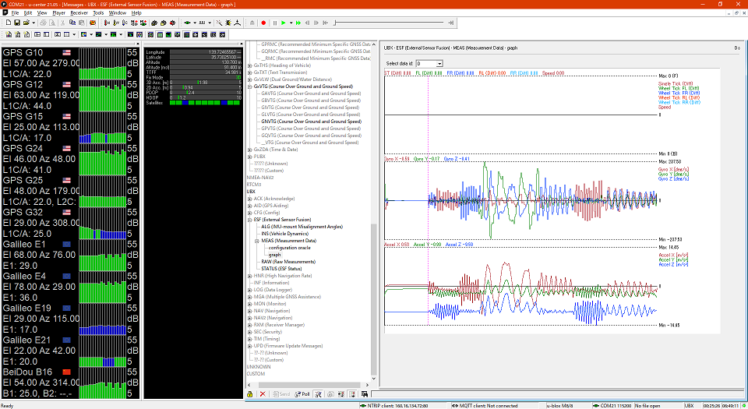
Task: Expand the HNR (High Navigation Rate) node
Action: (x=249, y=275)
